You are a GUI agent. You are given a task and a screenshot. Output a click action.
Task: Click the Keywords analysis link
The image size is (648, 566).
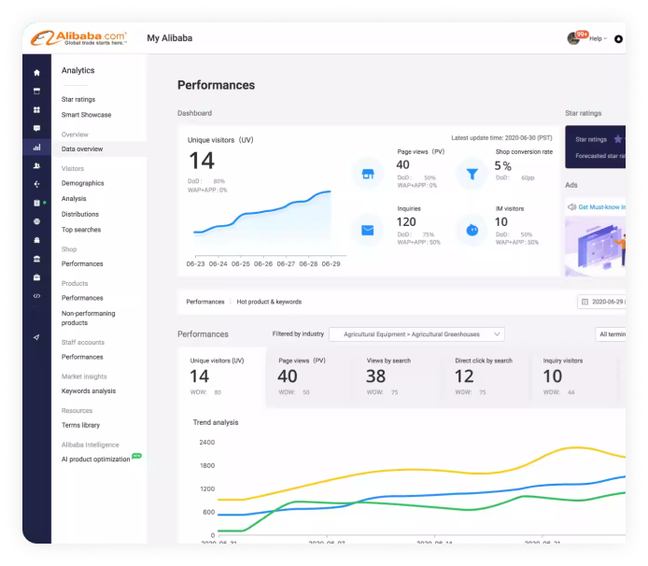point(89,391)
